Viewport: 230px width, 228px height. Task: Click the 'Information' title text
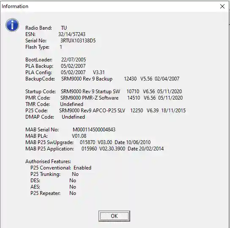coord(15,6)
